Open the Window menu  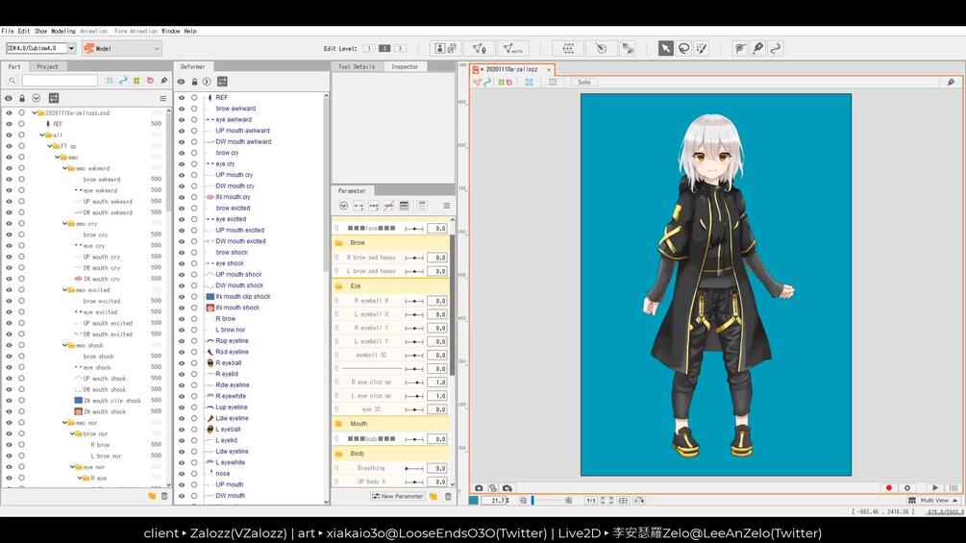pyautogui.click(x=171, y=31)
